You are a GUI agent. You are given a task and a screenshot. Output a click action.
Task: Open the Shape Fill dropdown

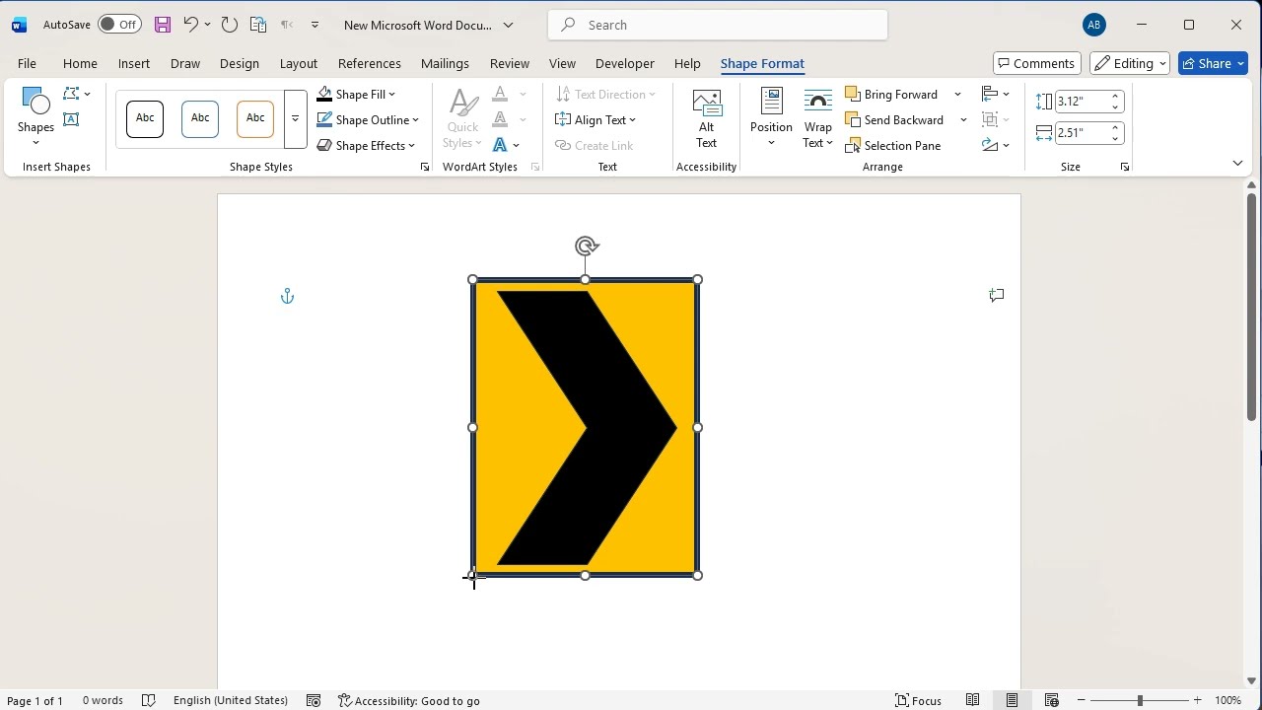(x=356, y=95)
